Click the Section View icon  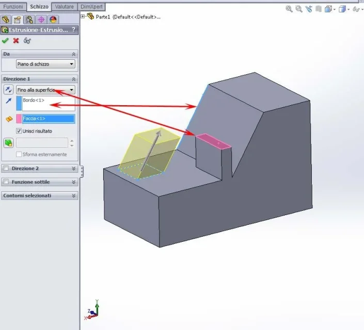coord(318,9)
